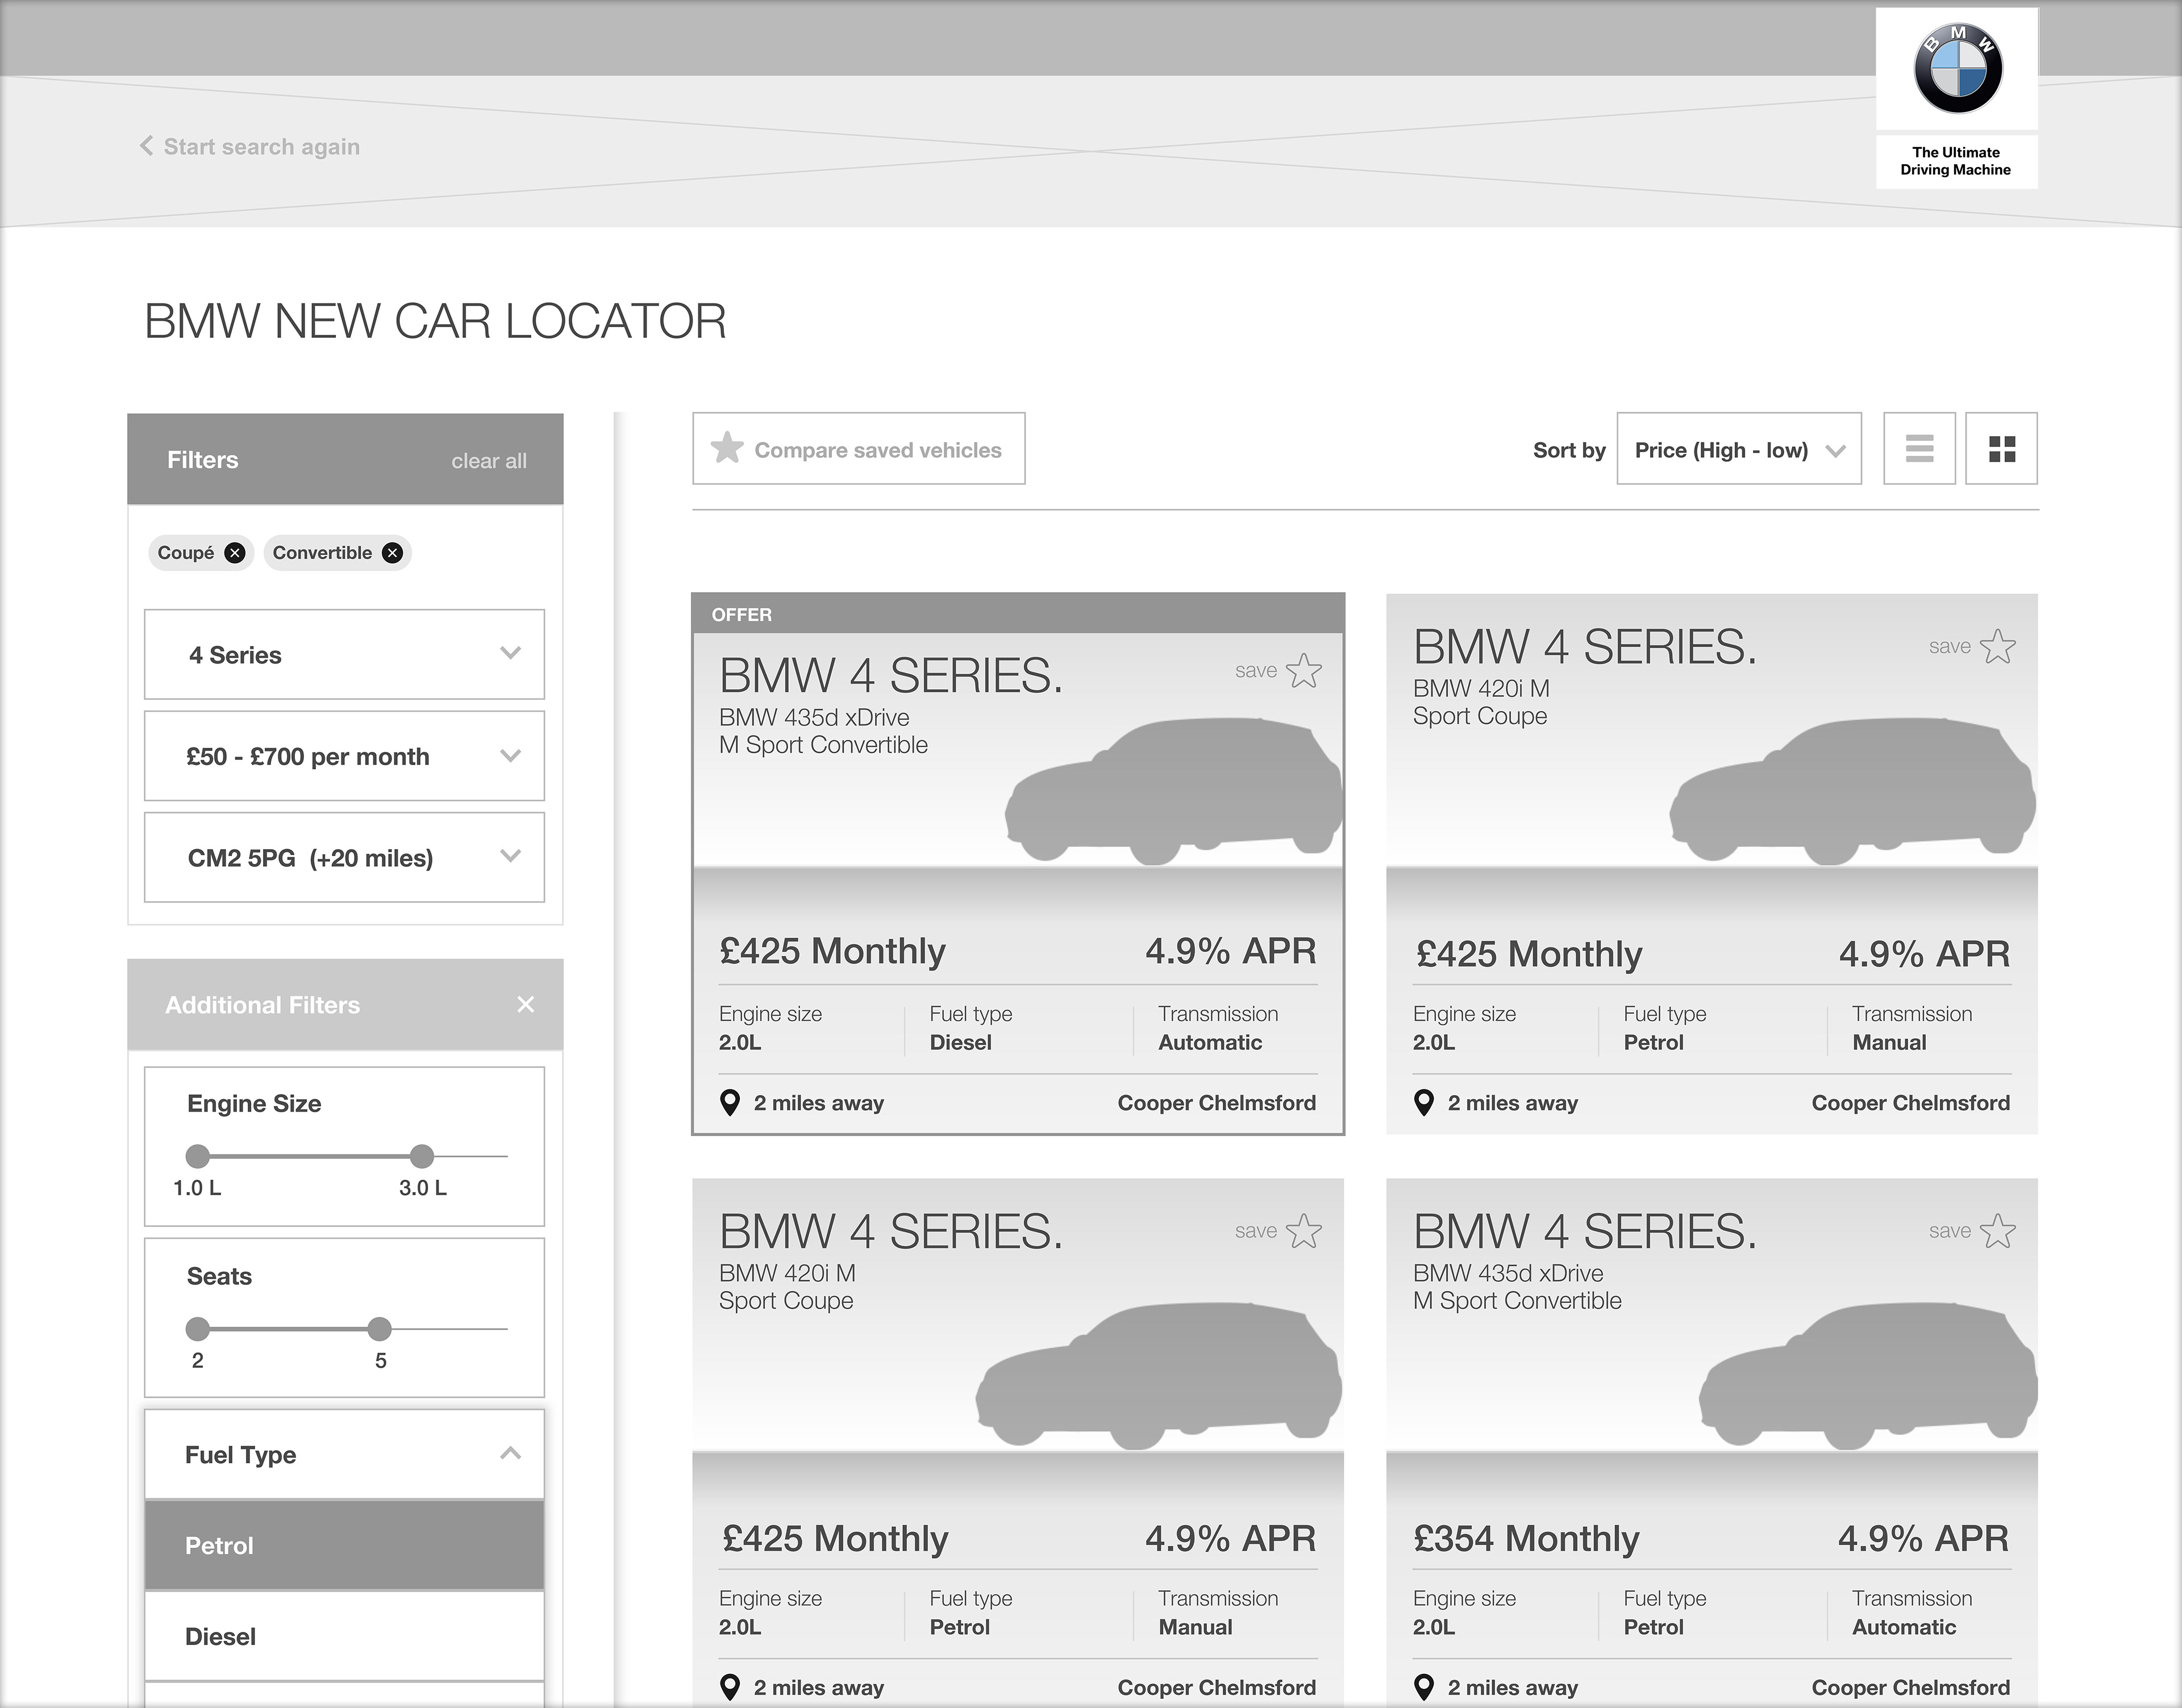Click the OFFER banner label
Image resolution: width=2182 pixels, height=1708 pixels.
pos(742,614)
